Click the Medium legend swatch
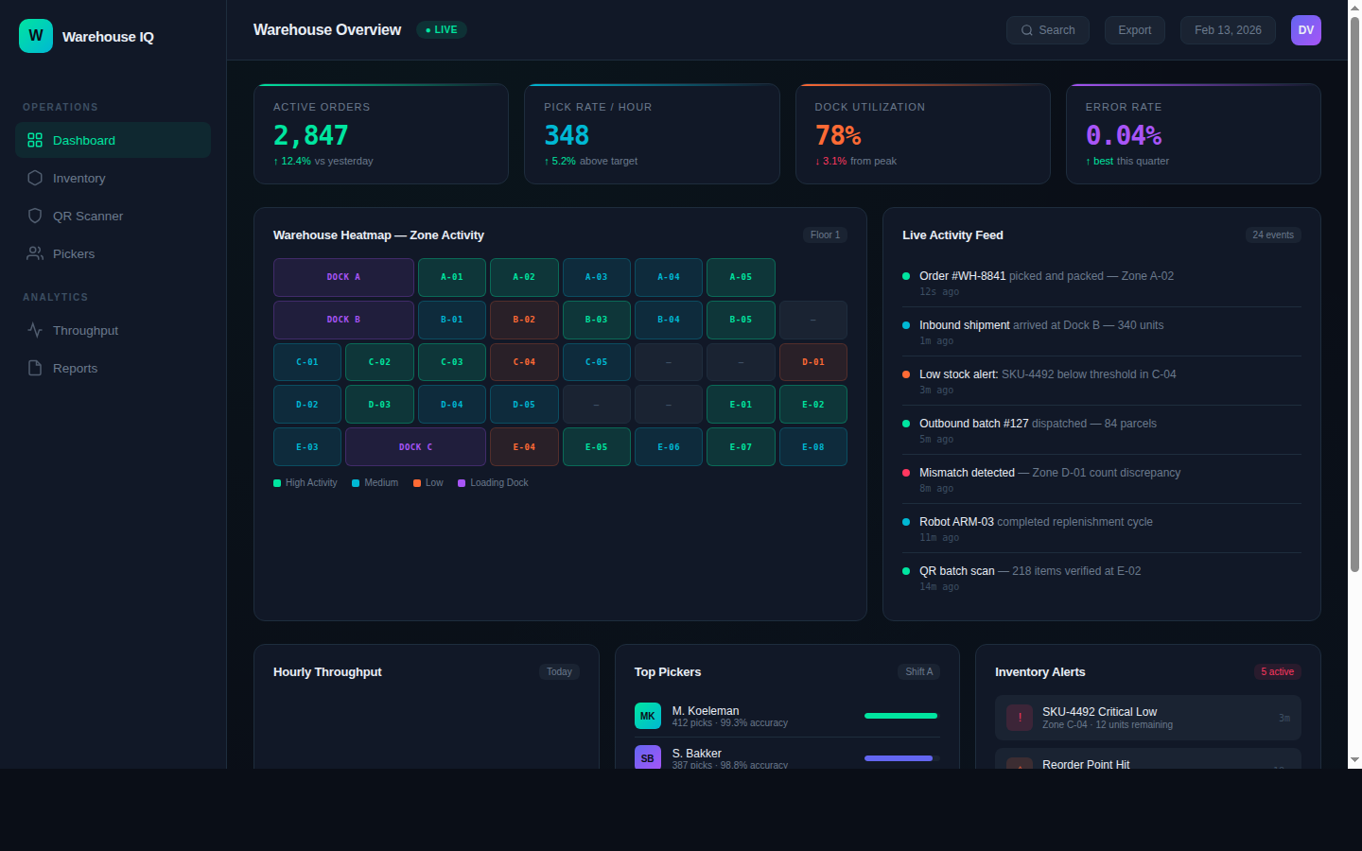1362x851 pixels. point(356,483)
